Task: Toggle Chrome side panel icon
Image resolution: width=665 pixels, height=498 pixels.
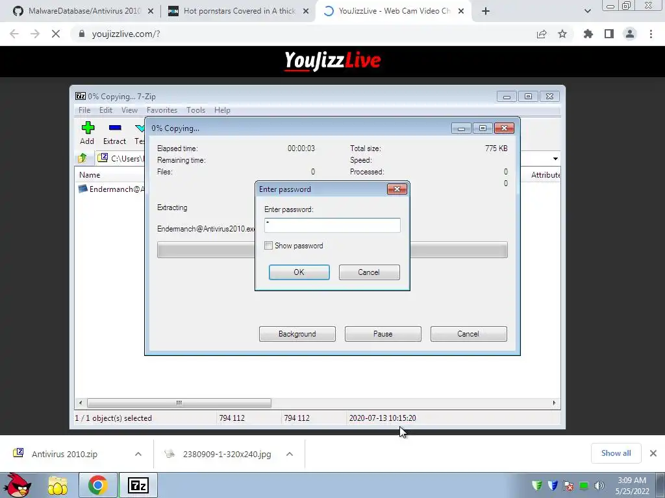Action: click(609, 34)
